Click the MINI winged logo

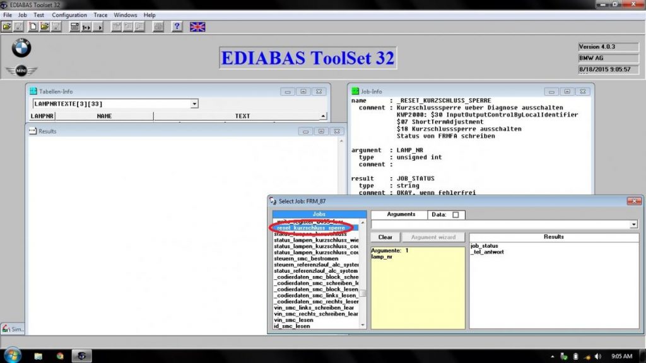point(21,71)
